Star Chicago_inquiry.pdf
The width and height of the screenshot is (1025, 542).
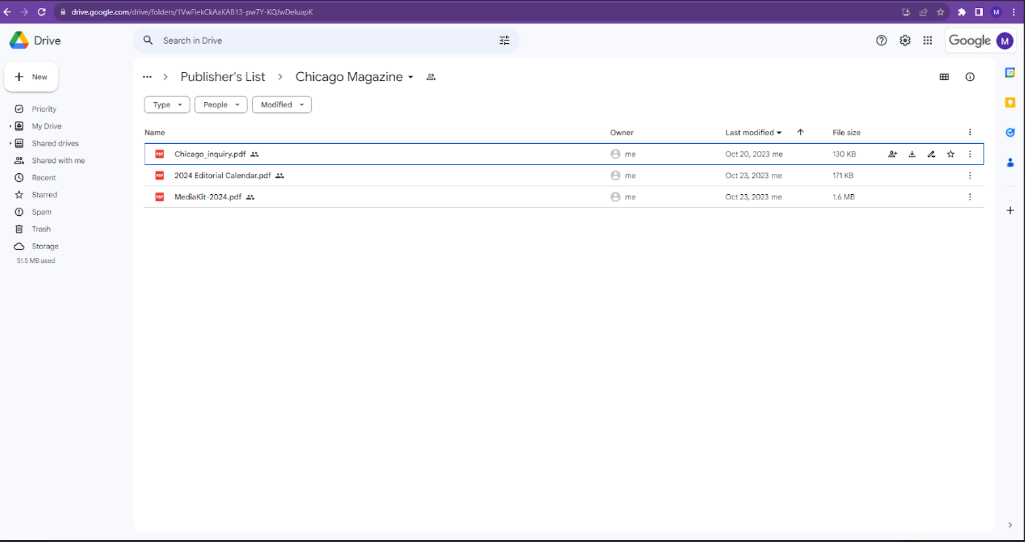click(950, 154)
